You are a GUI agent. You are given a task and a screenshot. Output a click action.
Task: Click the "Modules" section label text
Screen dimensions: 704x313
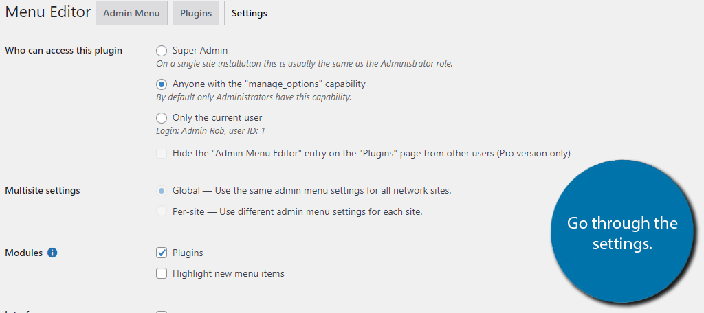click(x=24, y=253)
